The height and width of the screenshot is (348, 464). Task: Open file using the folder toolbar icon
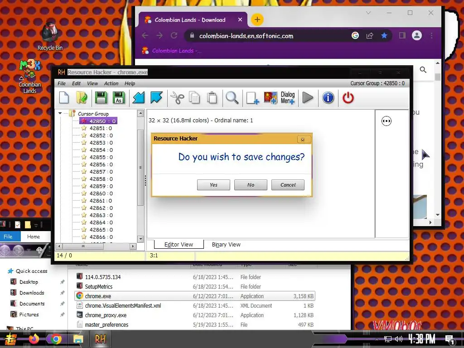click(x=82, y=98)
